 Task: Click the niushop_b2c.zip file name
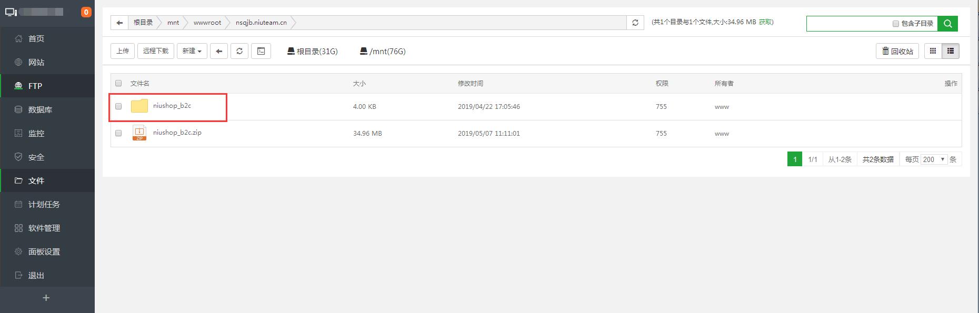point(177,133)
